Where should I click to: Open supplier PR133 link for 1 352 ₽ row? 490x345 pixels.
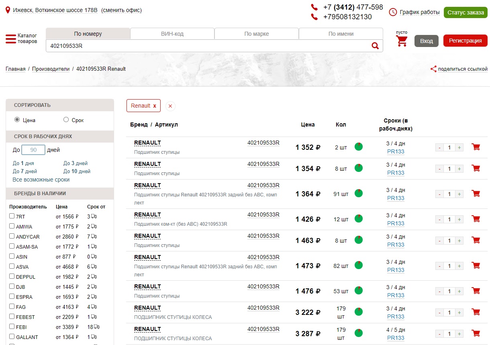tap(396, 151)
